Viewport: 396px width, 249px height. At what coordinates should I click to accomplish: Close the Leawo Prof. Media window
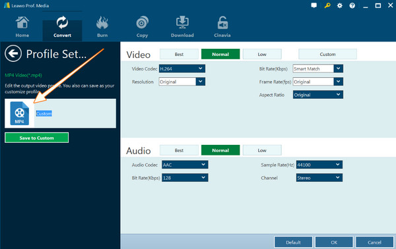click(x=391, y=5)
